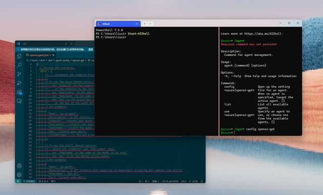Click the Manage link in trust banner
The width and height of the screenshot is (323, 195).
(91, 49)
